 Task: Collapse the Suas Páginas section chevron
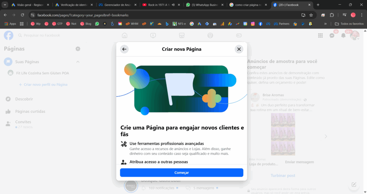point(78,62)
